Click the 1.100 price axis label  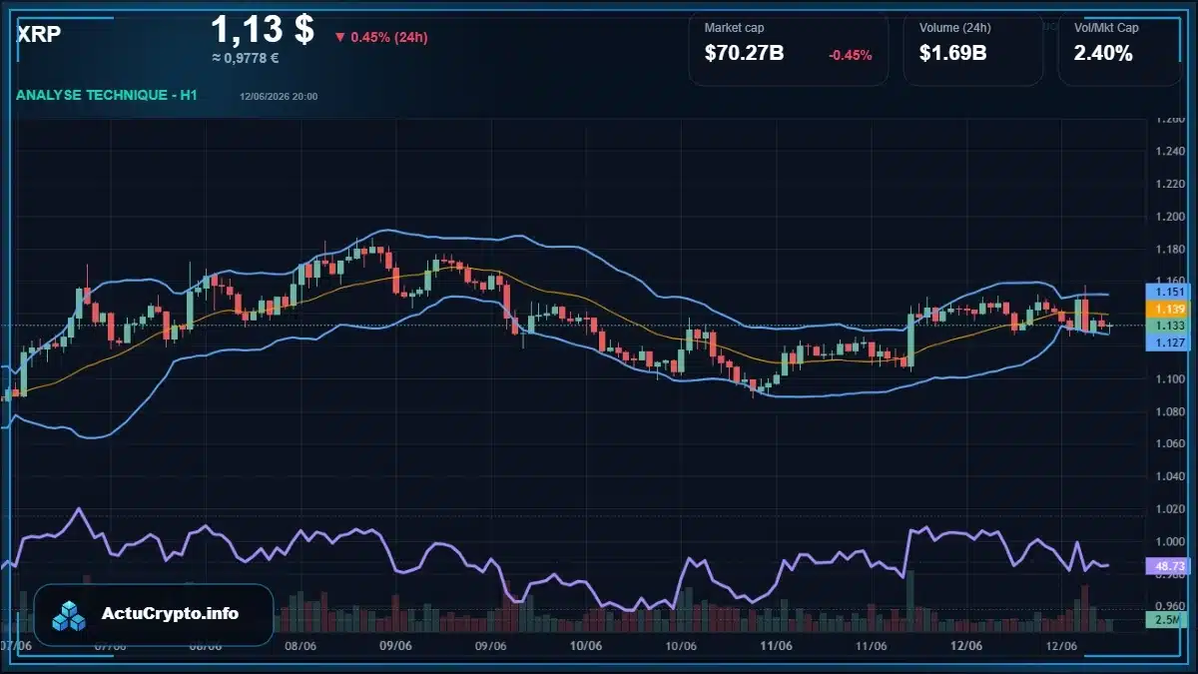pos(1168,379)
